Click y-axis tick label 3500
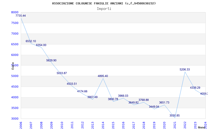208x130 pixels. pyautogui.click(x=15, y=108)
